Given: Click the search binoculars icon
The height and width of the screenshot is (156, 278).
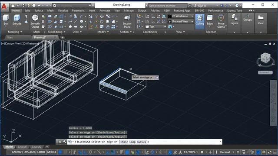Looking at the screenshot, I should [190, 6].
